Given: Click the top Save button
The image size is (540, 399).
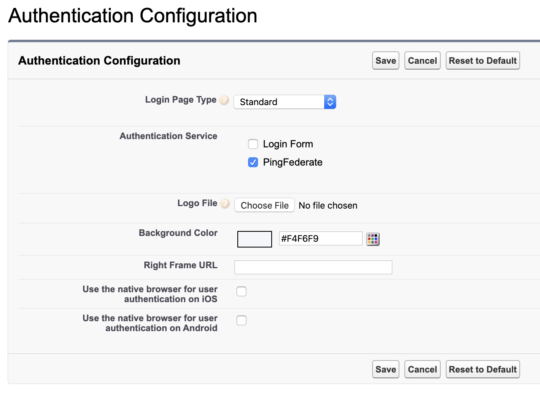Looking at the screenshot, I should point(385,60).
